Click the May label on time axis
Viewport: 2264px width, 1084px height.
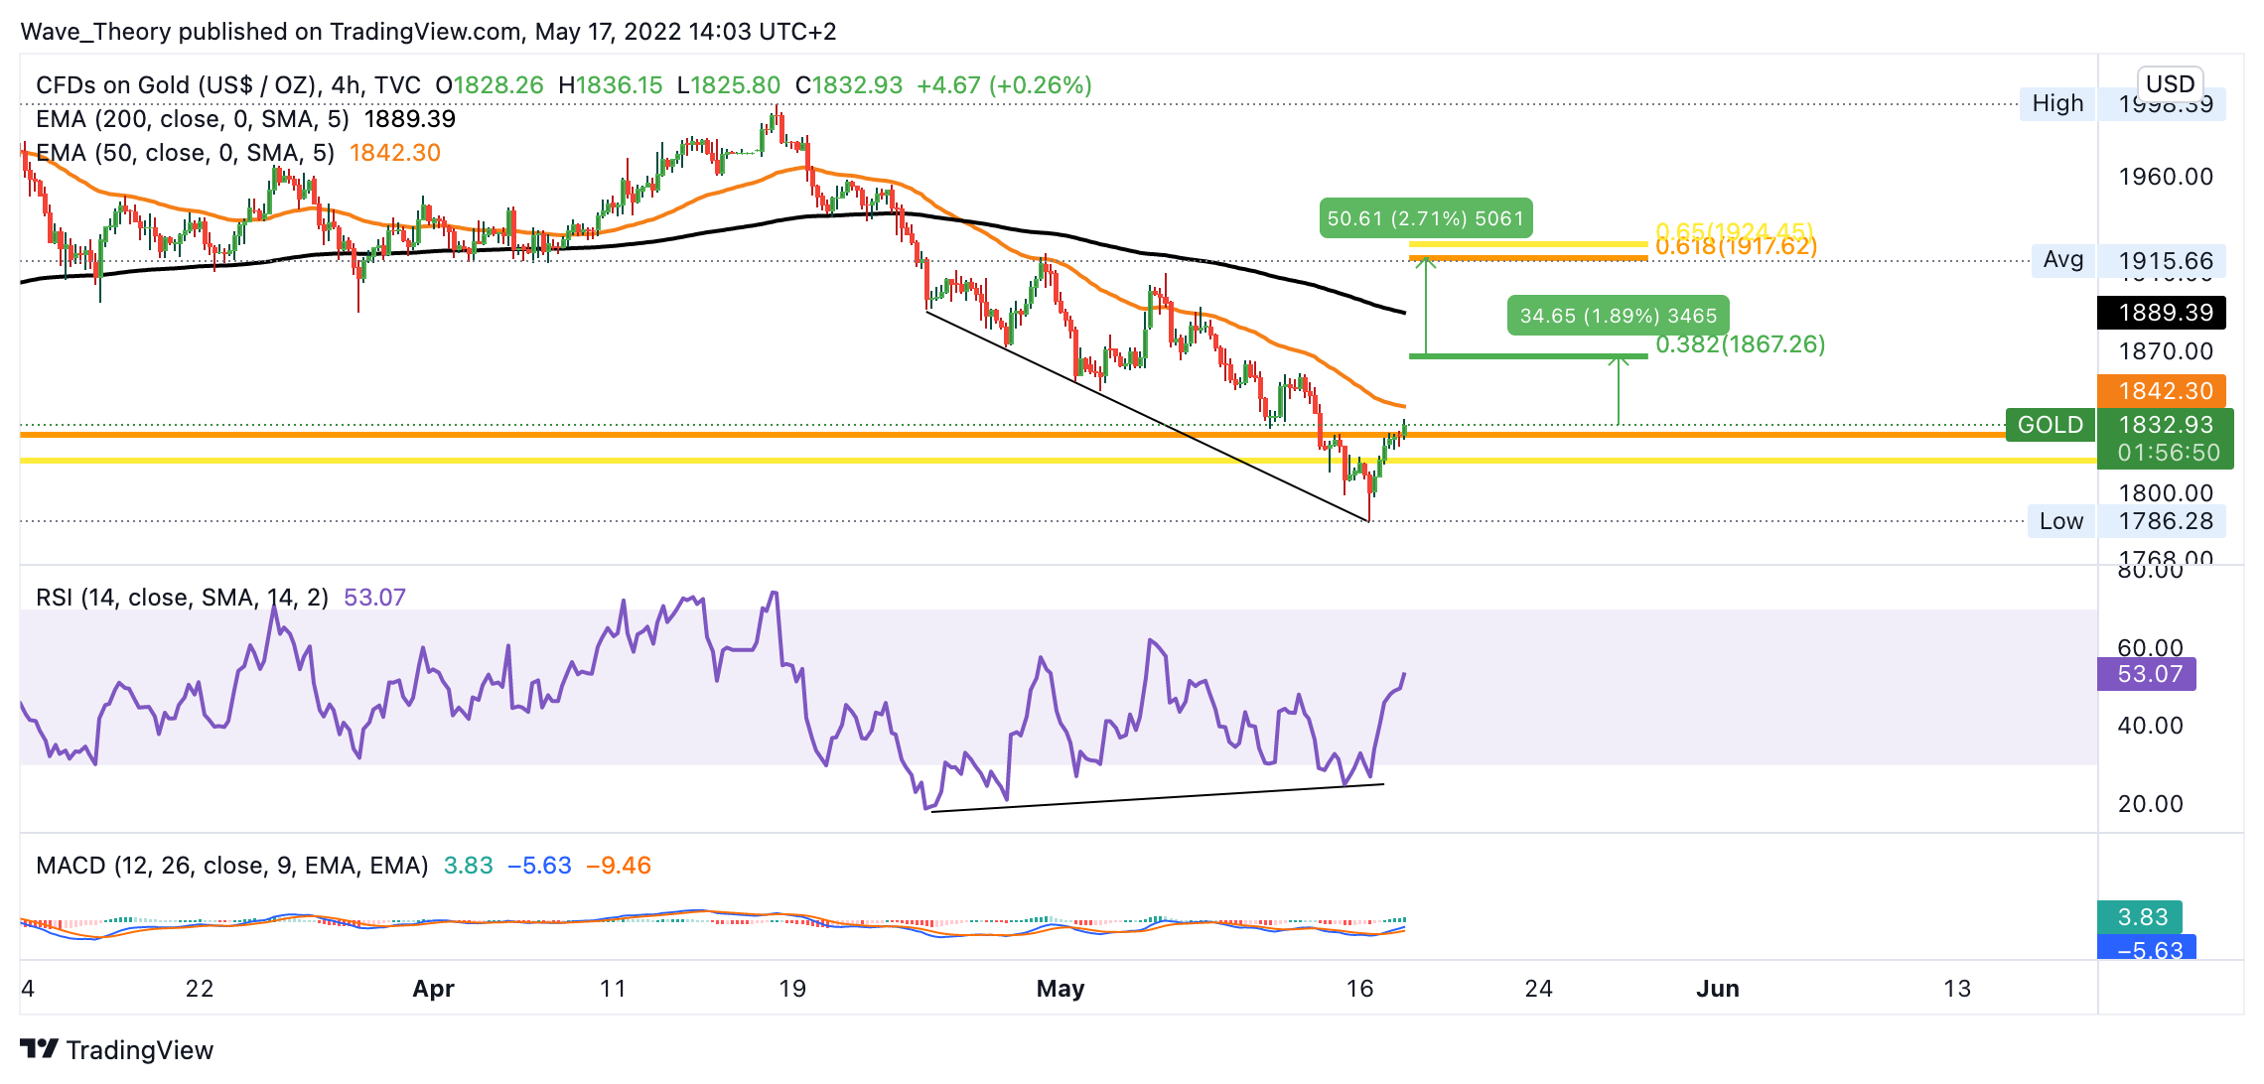(1060, 989)
